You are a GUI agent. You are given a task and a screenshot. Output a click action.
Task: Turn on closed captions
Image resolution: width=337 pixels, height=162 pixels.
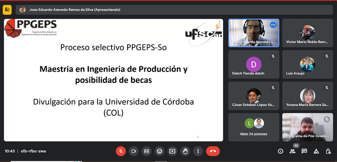pos(147,151)
